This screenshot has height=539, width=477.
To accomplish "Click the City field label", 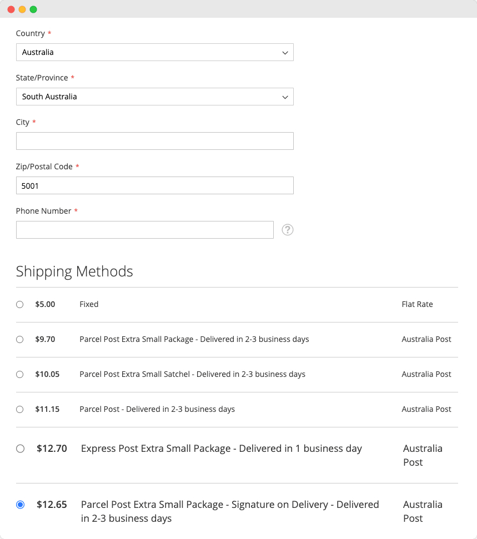I will (23, 122).
